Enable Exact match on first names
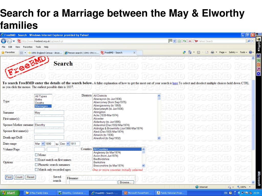Image resolution: width=262 pixels, height=196 pixels. point(36,160)
